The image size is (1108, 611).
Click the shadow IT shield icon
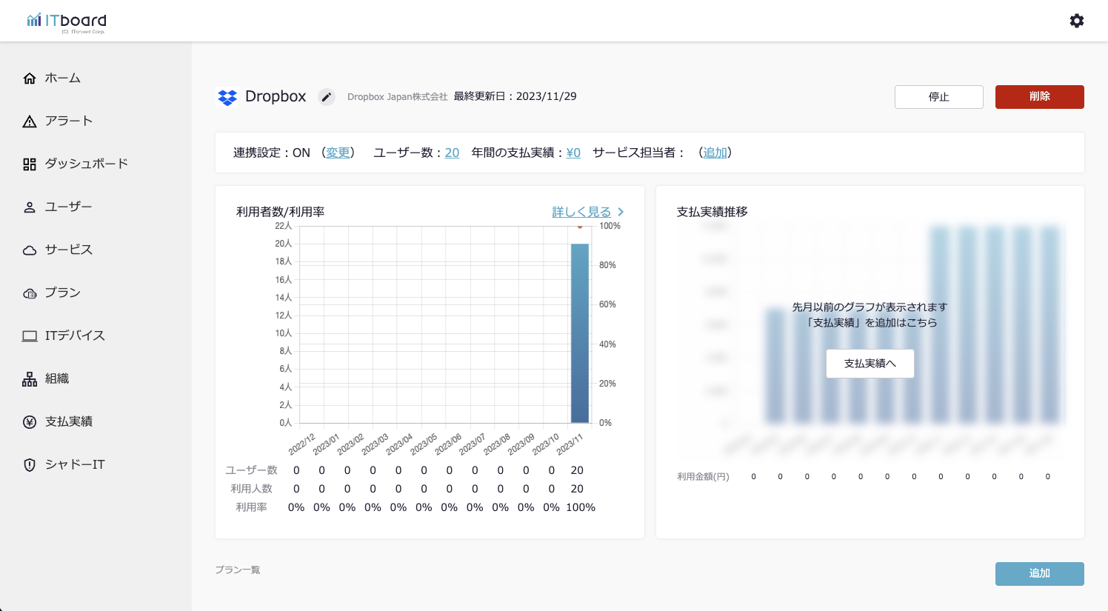pos(30,465)
